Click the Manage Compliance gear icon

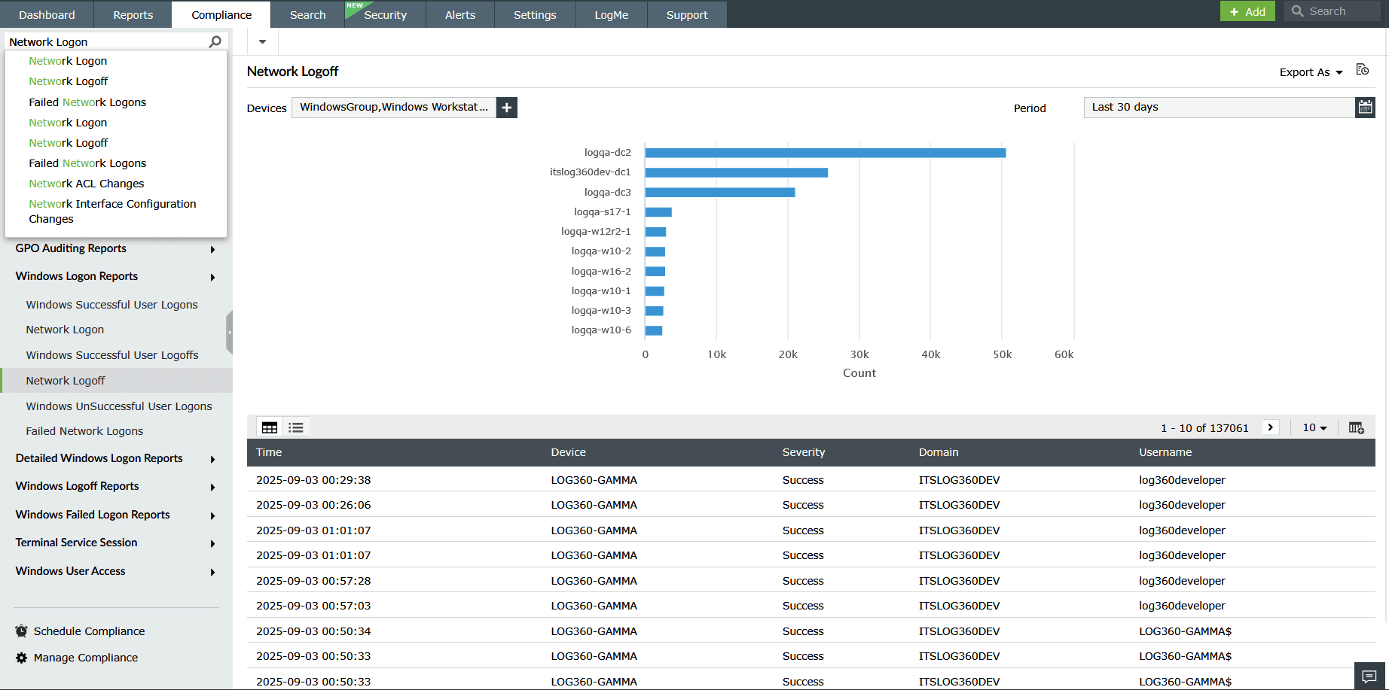[x=21, y=657]
